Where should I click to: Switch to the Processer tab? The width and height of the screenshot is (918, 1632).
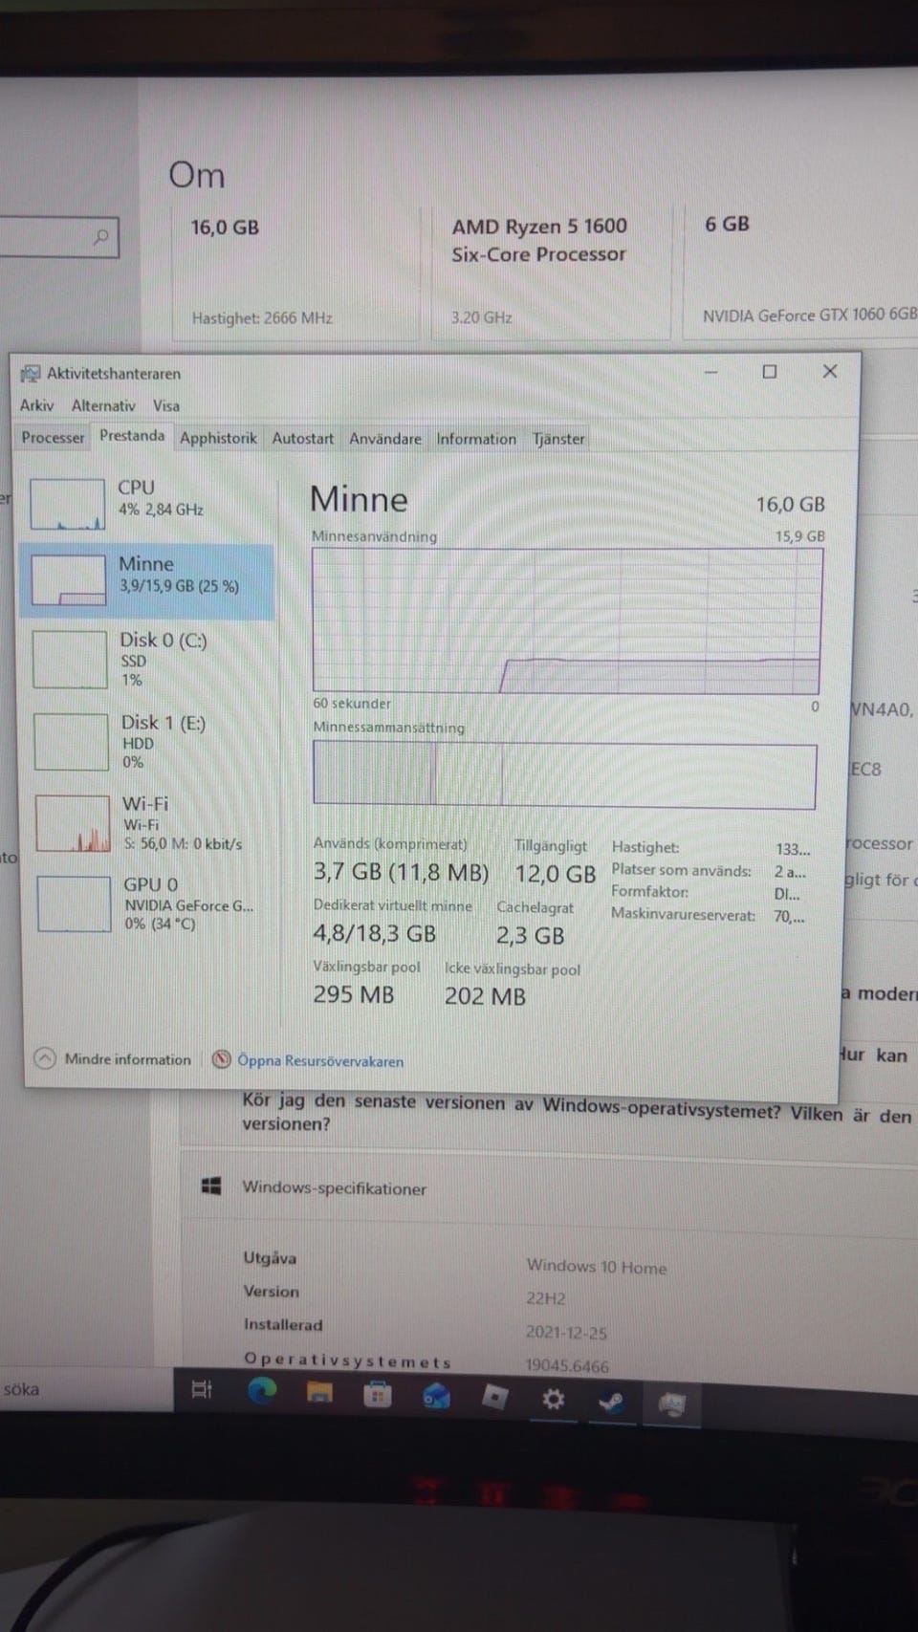pos(53,437)
